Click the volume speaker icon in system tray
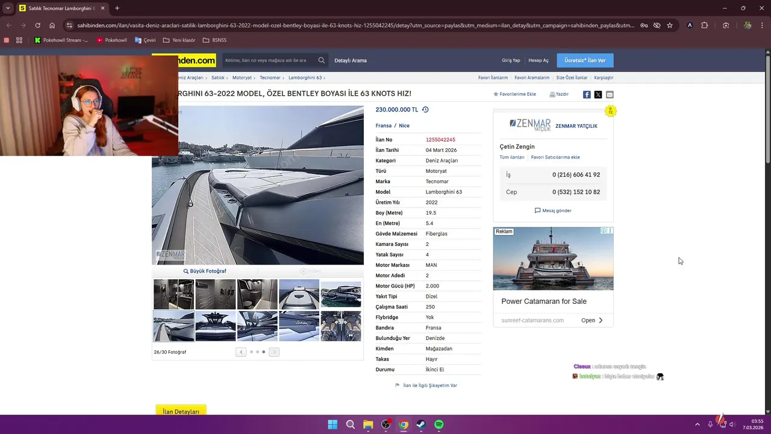The height and width of the screenshot is (434, 771). pos(732,424)
